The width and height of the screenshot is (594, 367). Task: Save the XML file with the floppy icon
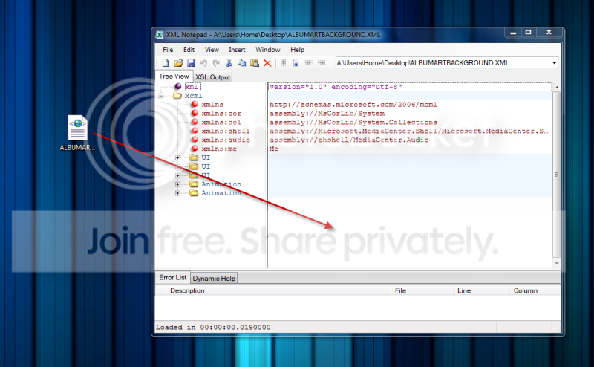coord(191,63)
